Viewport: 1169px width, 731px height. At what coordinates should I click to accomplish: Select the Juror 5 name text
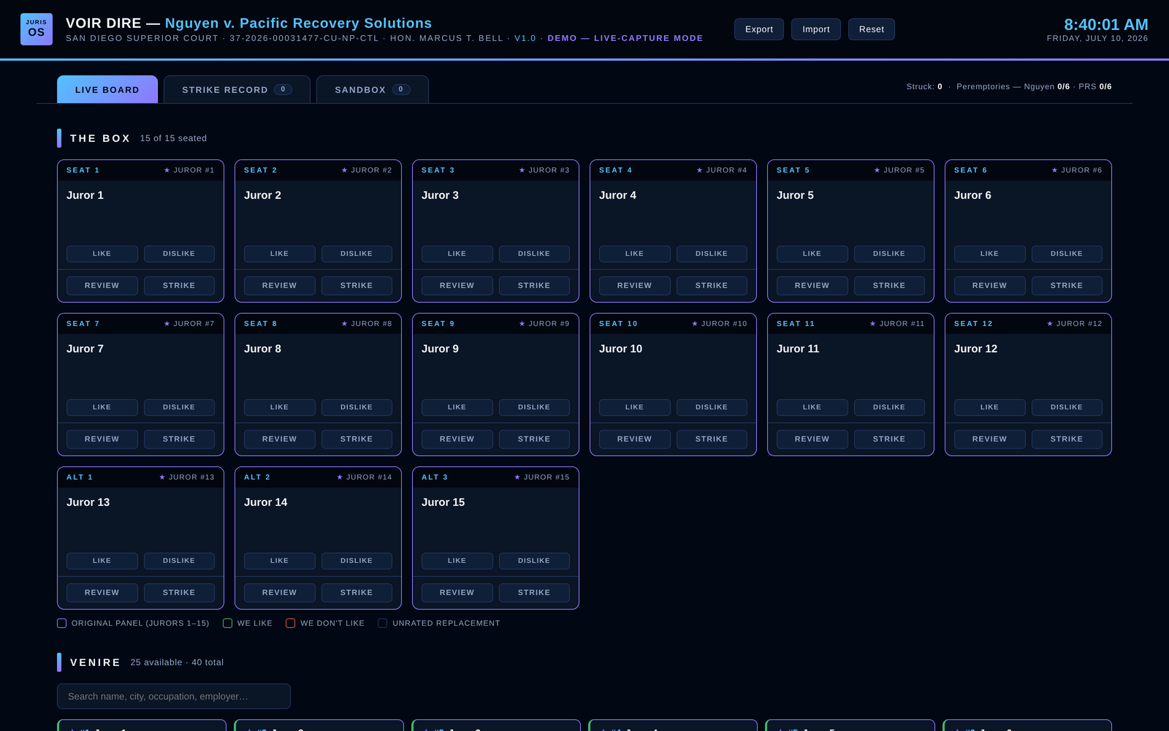795,195
